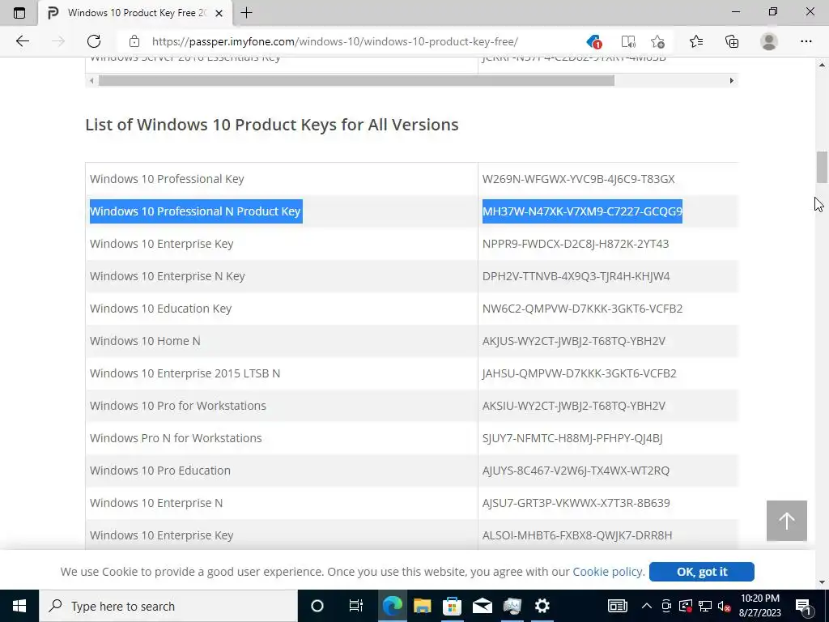The height and width of the screenshot is (622, 829).
Task: Open network status tray icon
Action: click(705, 606)
